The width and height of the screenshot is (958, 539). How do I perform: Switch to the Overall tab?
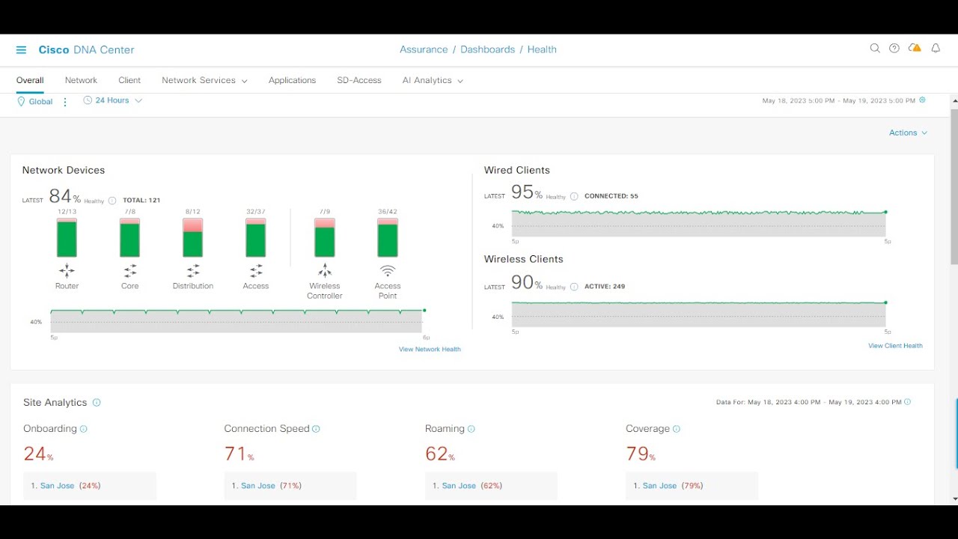(x=30, y=80)
